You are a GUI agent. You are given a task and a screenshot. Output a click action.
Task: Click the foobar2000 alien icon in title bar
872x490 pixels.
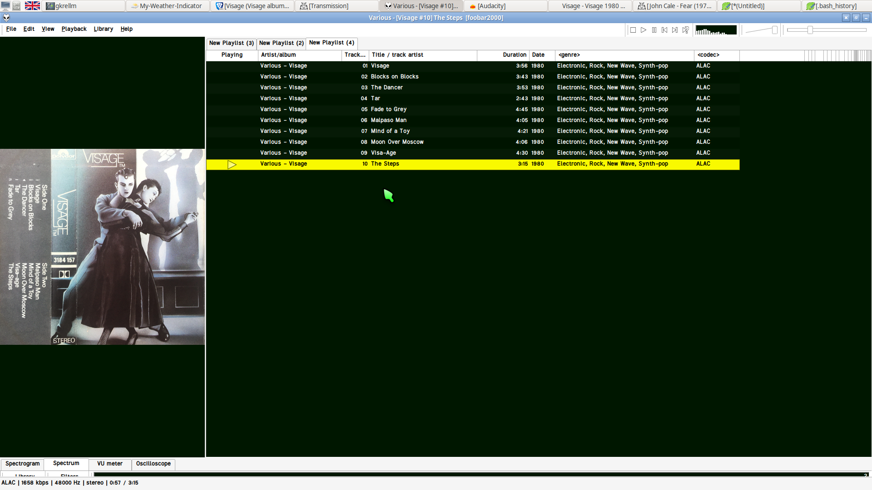click(x=6, y=18)
